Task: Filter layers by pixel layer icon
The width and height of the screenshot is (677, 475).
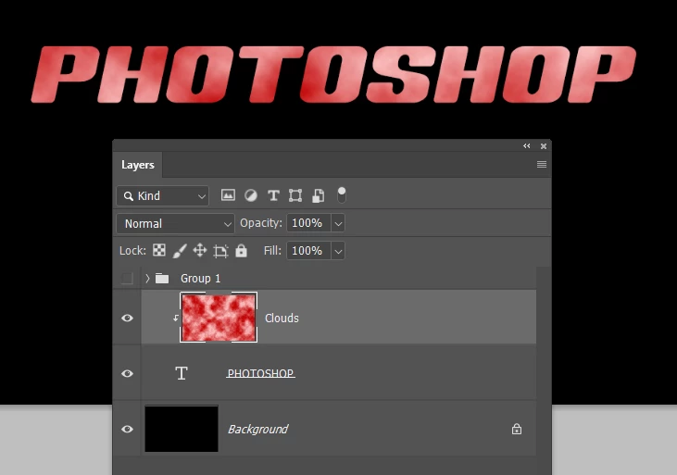Action: coord(228,195)
